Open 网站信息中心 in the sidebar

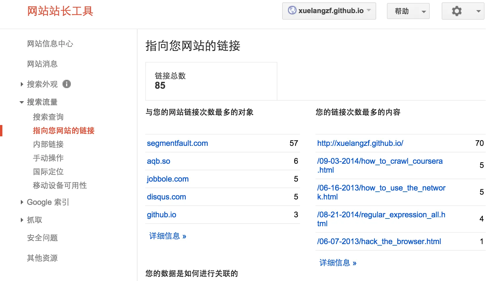point(50,44)
